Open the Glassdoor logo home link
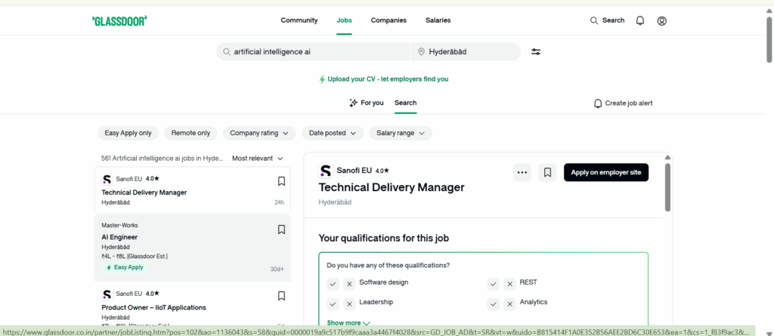 (119, 20)
